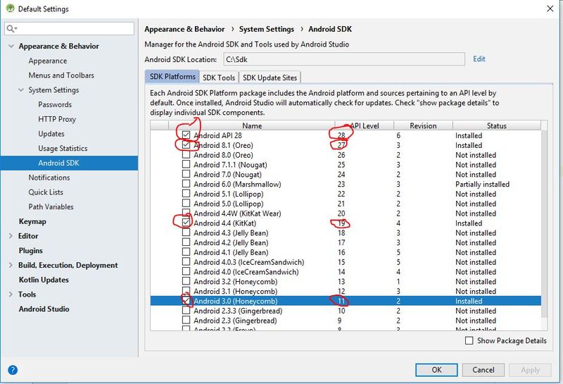Select the Android 3.2 (Honeycomb) row name
The height and width of the screenshot is (384, 563).
coord(236,282)
